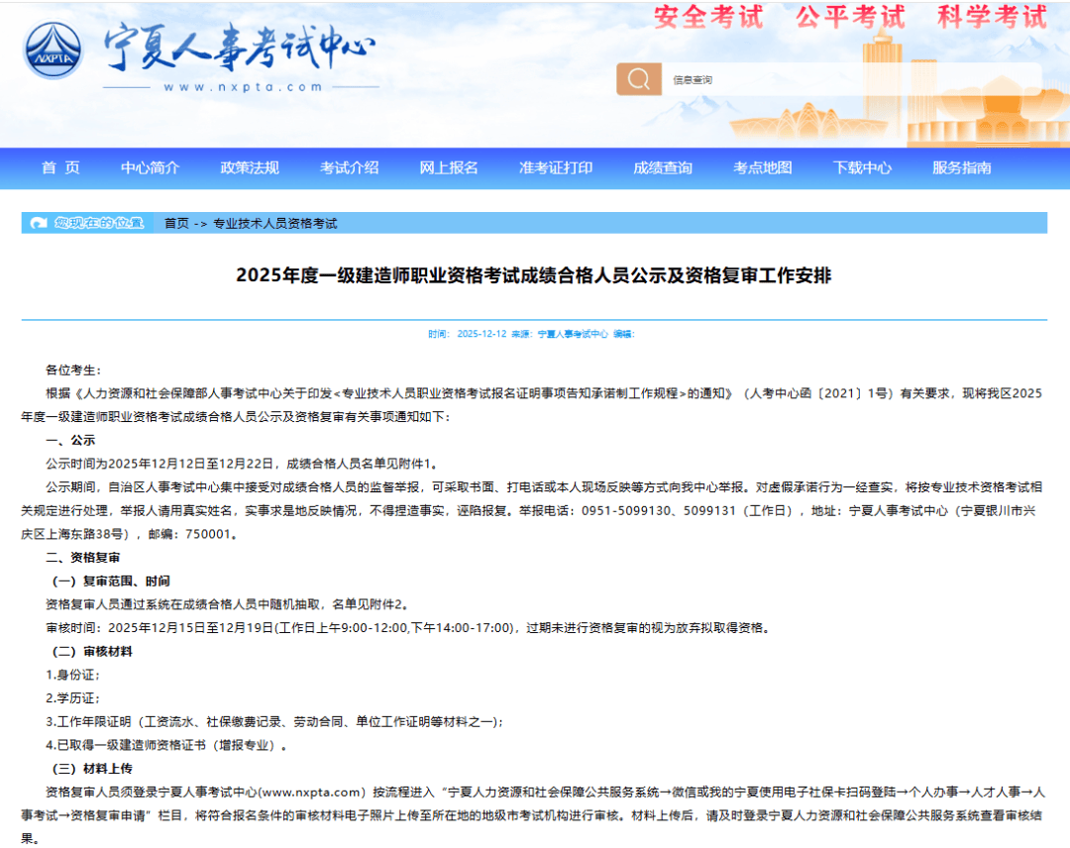Viewport: 1070px width, 848px height.
Task: Click the orange search magnifier icon
Action: click(x=639, y=79)
